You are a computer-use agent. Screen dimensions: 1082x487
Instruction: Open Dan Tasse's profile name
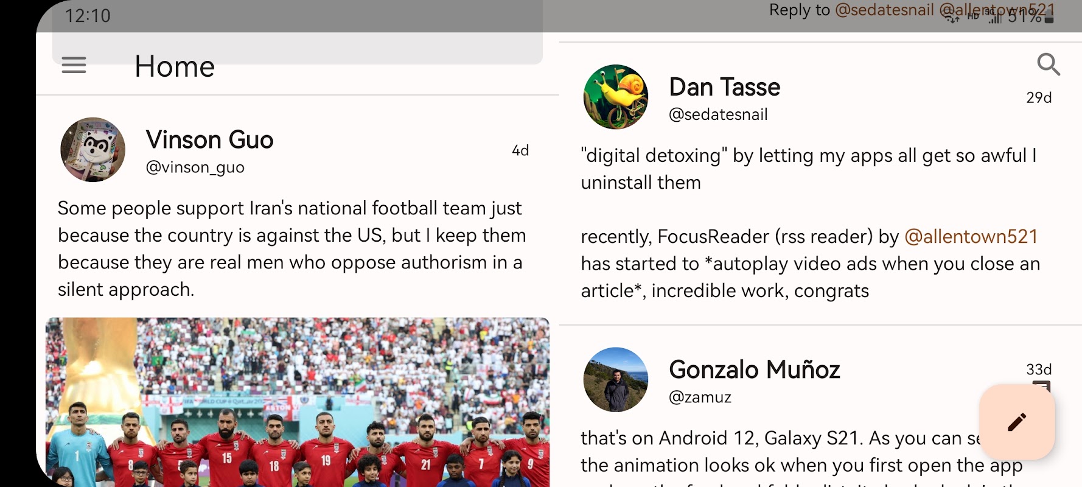[724, 87]
